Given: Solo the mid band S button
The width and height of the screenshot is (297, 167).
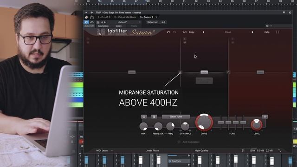Looking at the screenshot, I should tap(185, 39).
